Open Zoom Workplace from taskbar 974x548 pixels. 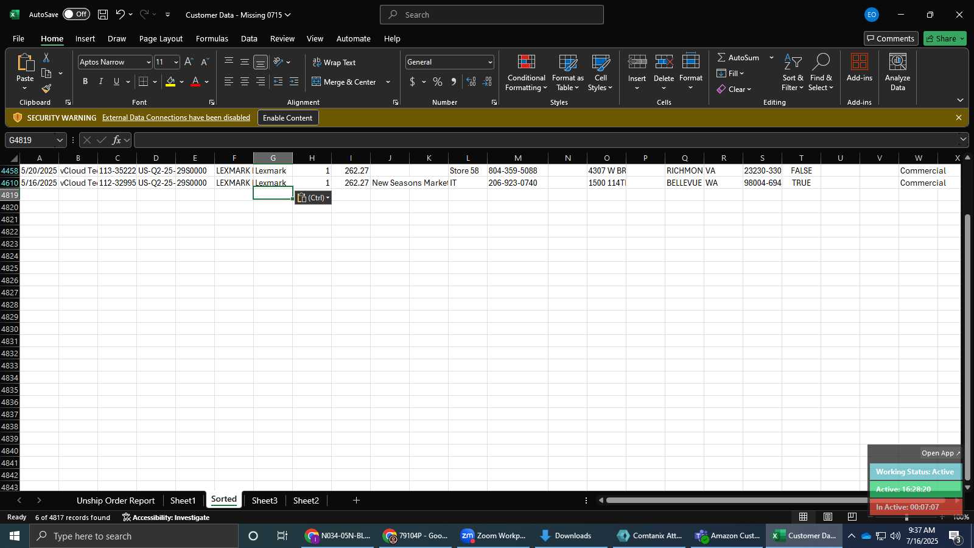494,536
